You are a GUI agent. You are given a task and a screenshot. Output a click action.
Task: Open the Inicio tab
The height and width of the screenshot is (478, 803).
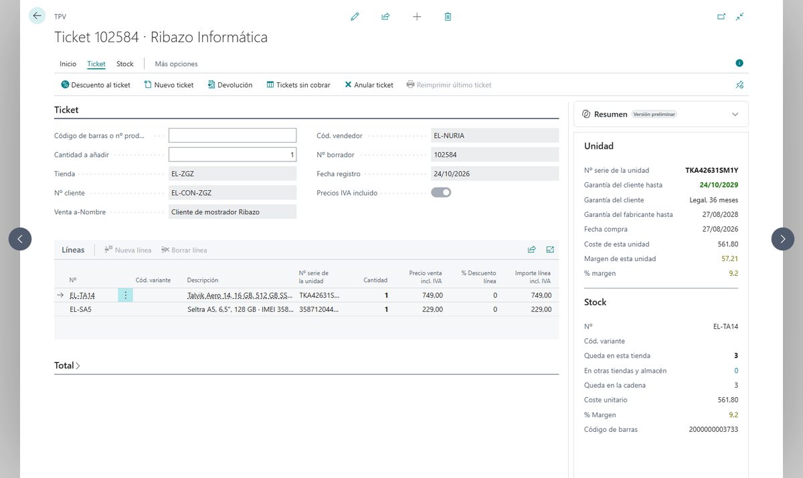coord(68,64)
